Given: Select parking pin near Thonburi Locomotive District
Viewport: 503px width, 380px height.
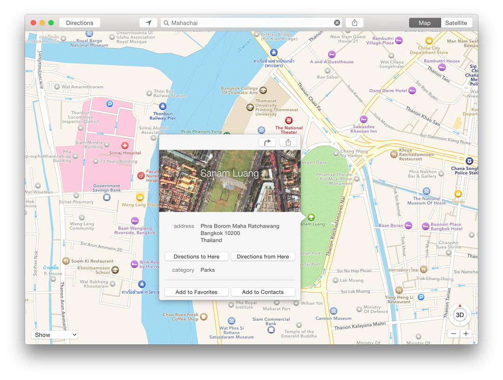Looking at the screenshot, I should (110, 104).
